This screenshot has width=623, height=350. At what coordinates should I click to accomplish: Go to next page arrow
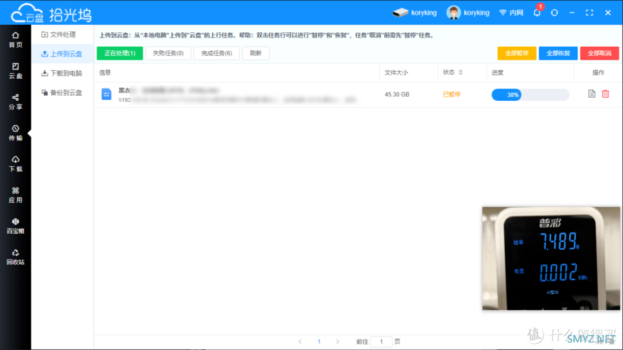click(x=337, y=341)
